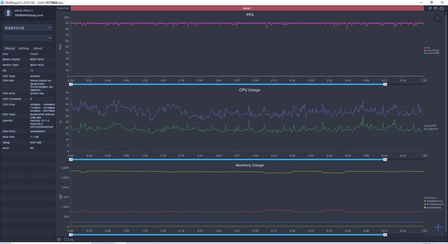448x244 pixels.
Task: Click the SceneTab label icon
Action: pyautogui.click(x=63, y=8)
